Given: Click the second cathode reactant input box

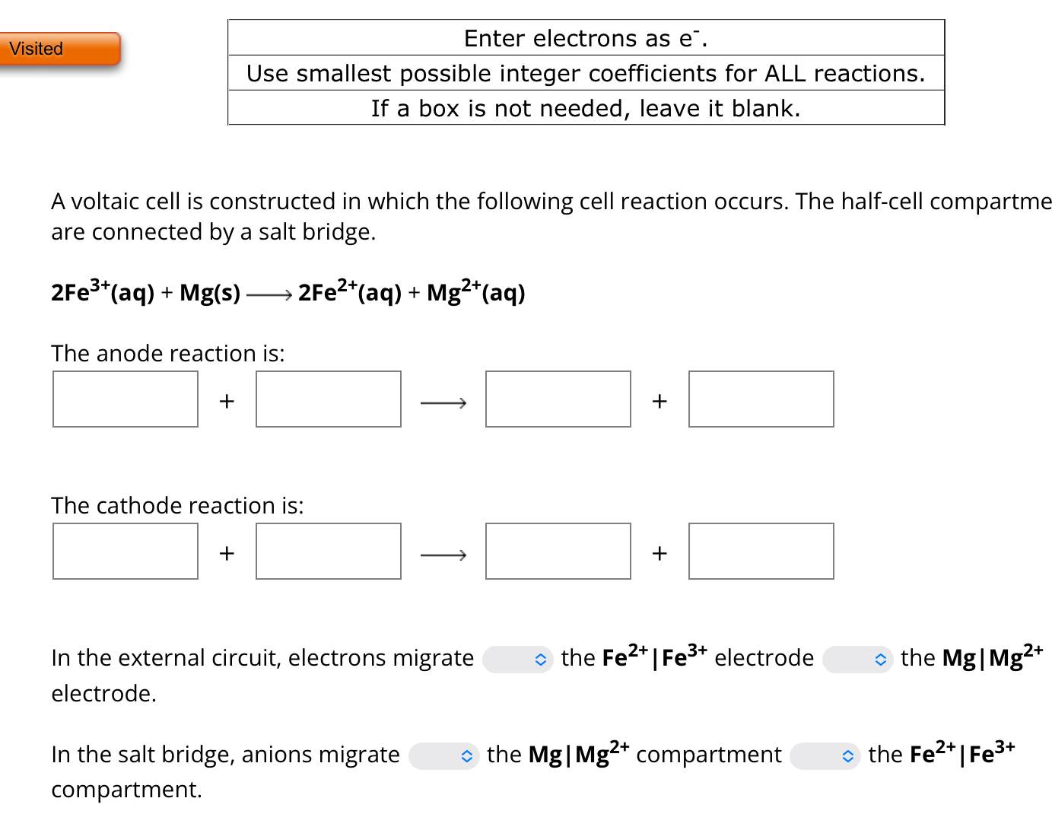Looking at the screenshot, I should pyautogui.click(x=328, y=551).
